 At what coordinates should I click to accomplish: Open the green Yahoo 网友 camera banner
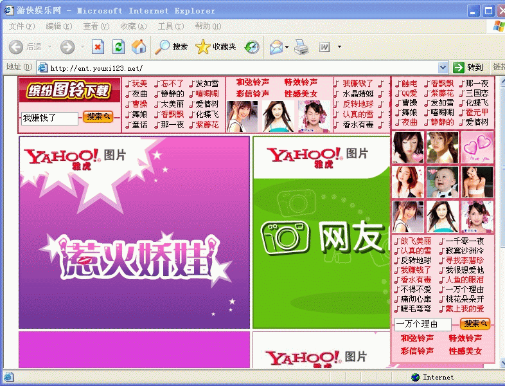pyautogui.click(x=321, y=232)
